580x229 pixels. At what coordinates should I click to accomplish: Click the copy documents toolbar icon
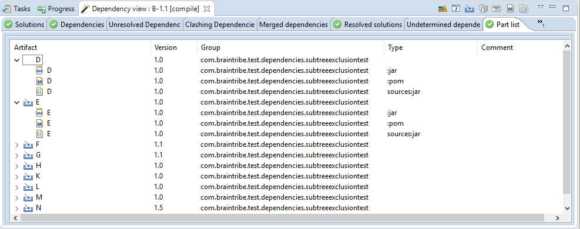pos(524,8)
